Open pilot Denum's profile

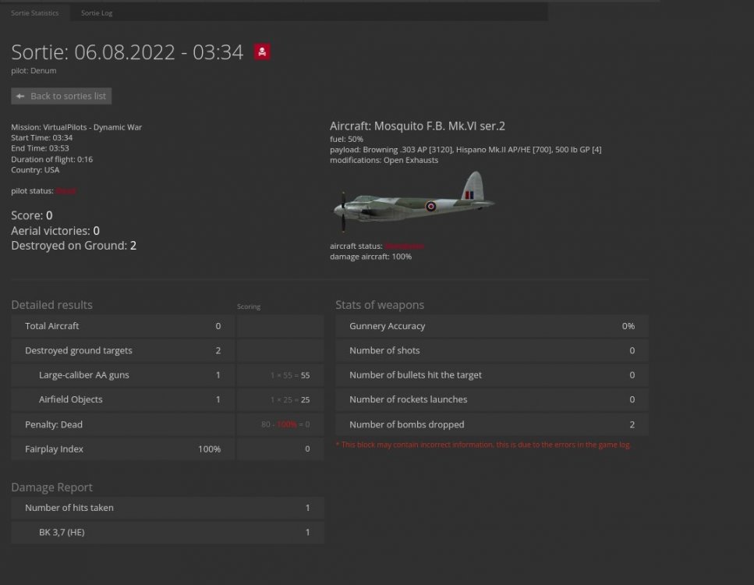[x=44, y=70]
